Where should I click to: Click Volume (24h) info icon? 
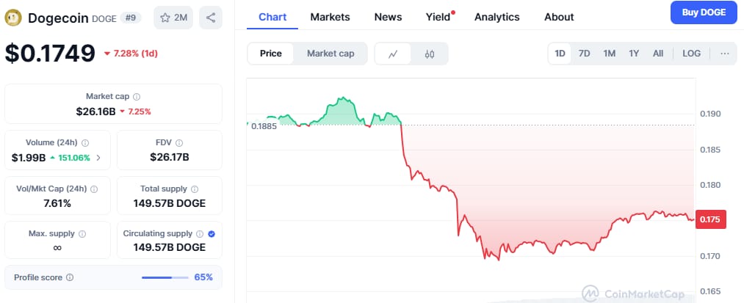pos(85,143)
